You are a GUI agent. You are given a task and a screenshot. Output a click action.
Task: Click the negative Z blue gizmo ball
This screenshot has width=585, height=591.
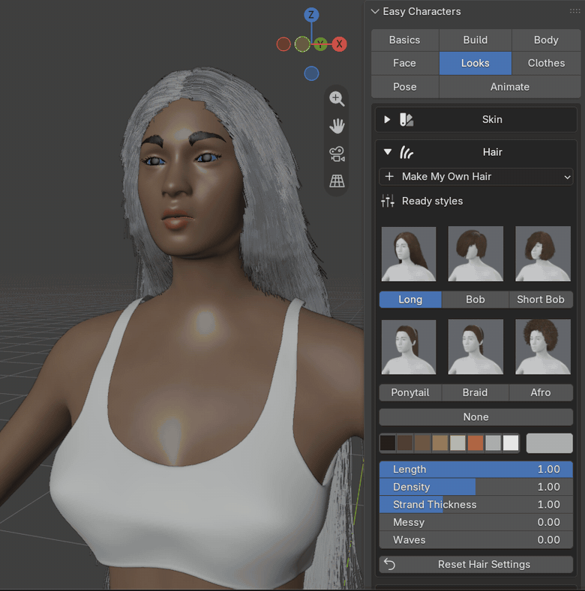(x=311, y=73)
